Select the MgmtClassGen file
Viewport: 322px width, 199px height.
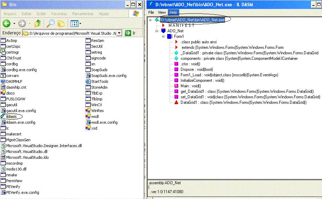[x=15, y=140]
